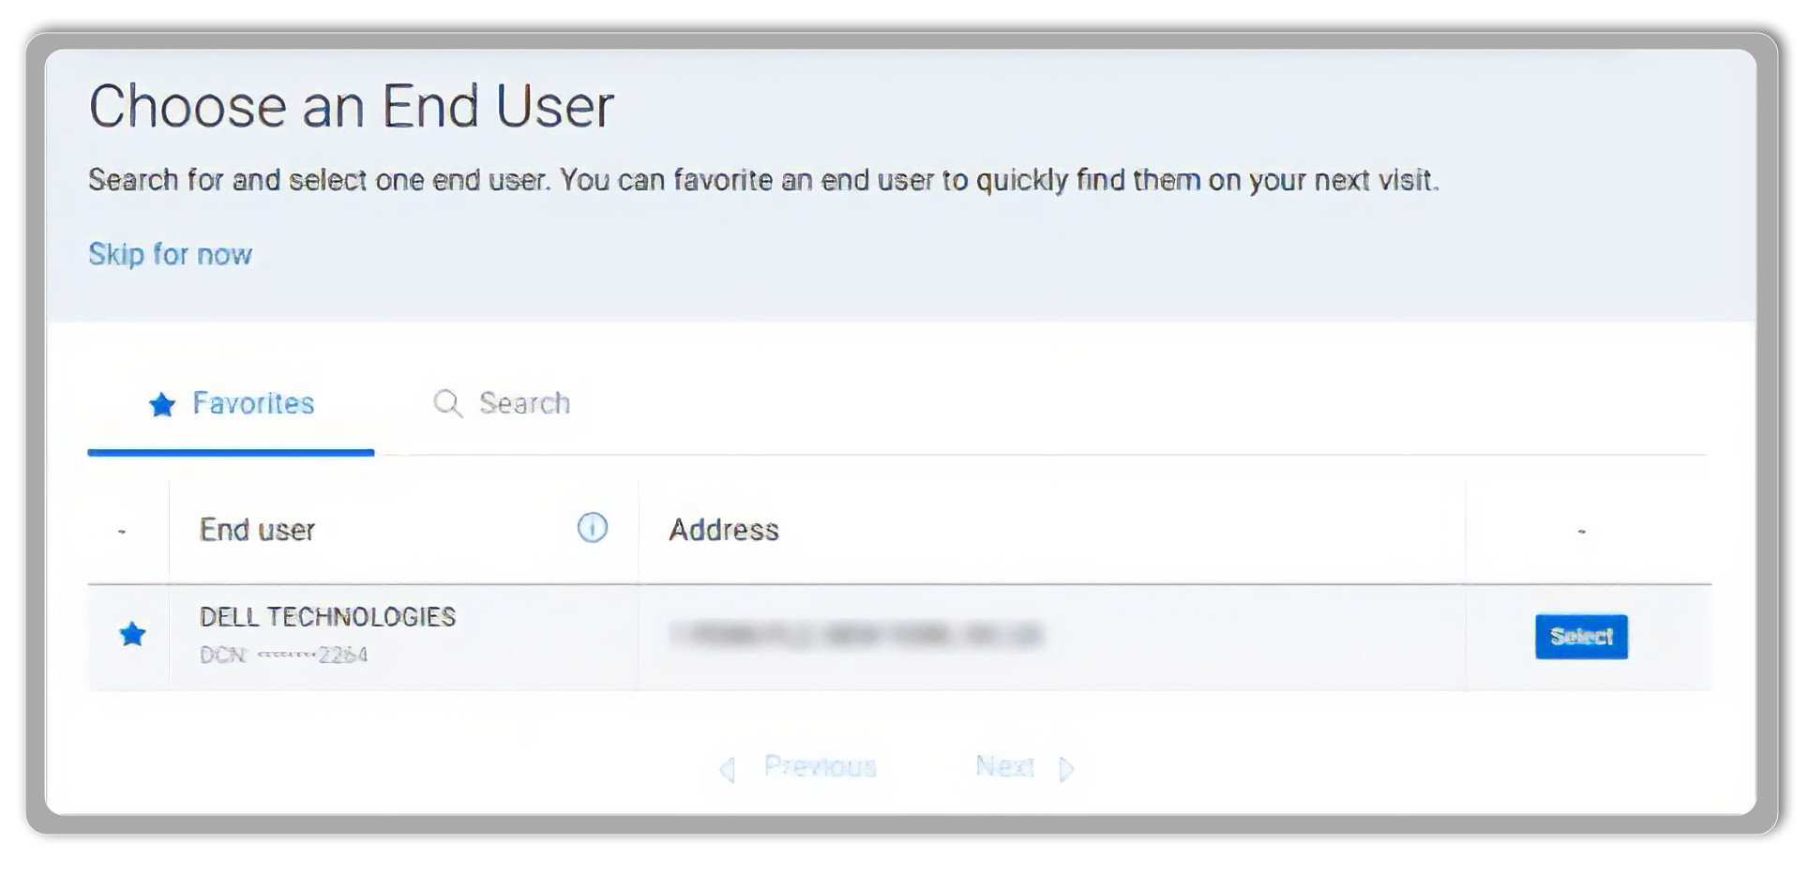Click the right arrow beside Next

point(1066,770)
